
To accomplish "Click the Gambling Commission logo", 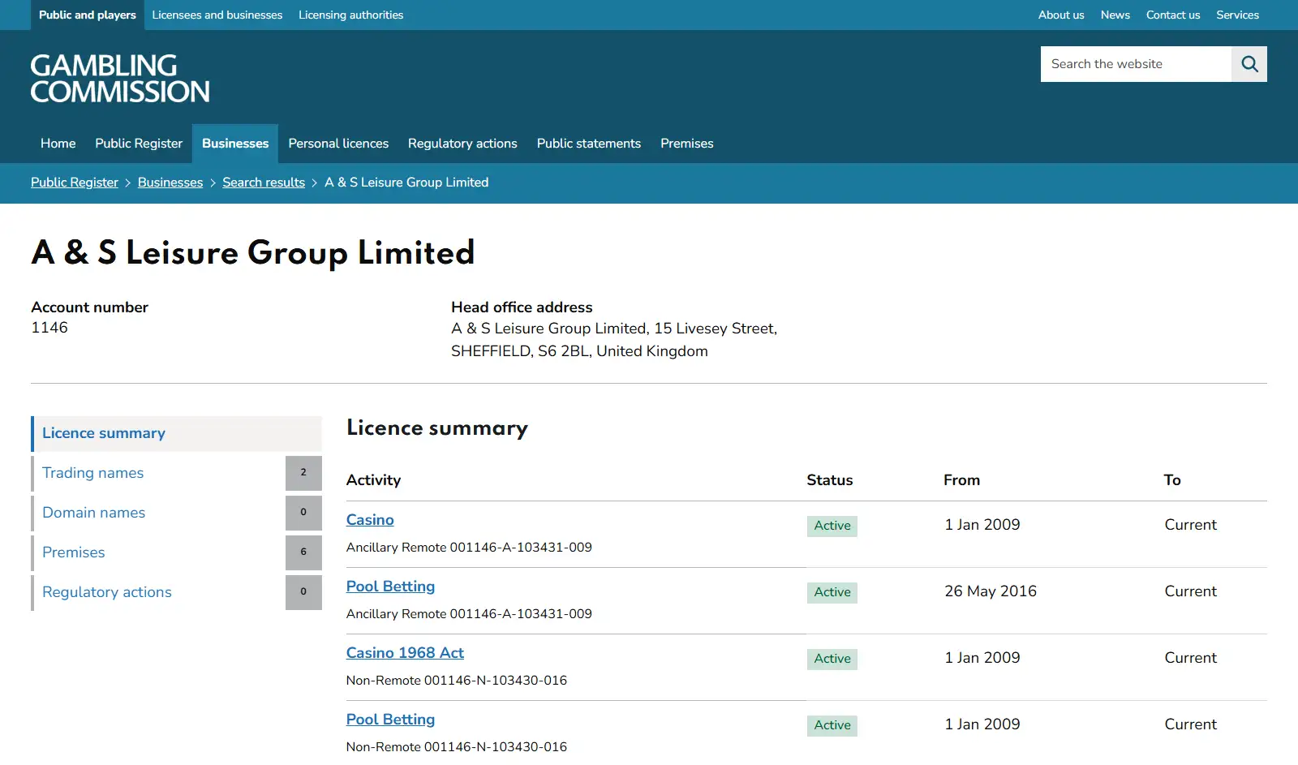I will pos(120,79).
